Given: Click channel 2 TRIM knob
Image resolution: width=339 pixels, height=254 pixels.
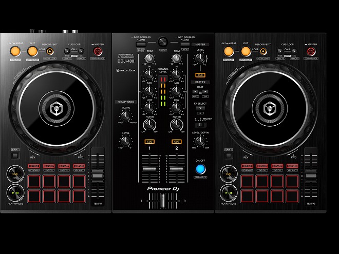Looking at the screenshot, I should [177, 58].
